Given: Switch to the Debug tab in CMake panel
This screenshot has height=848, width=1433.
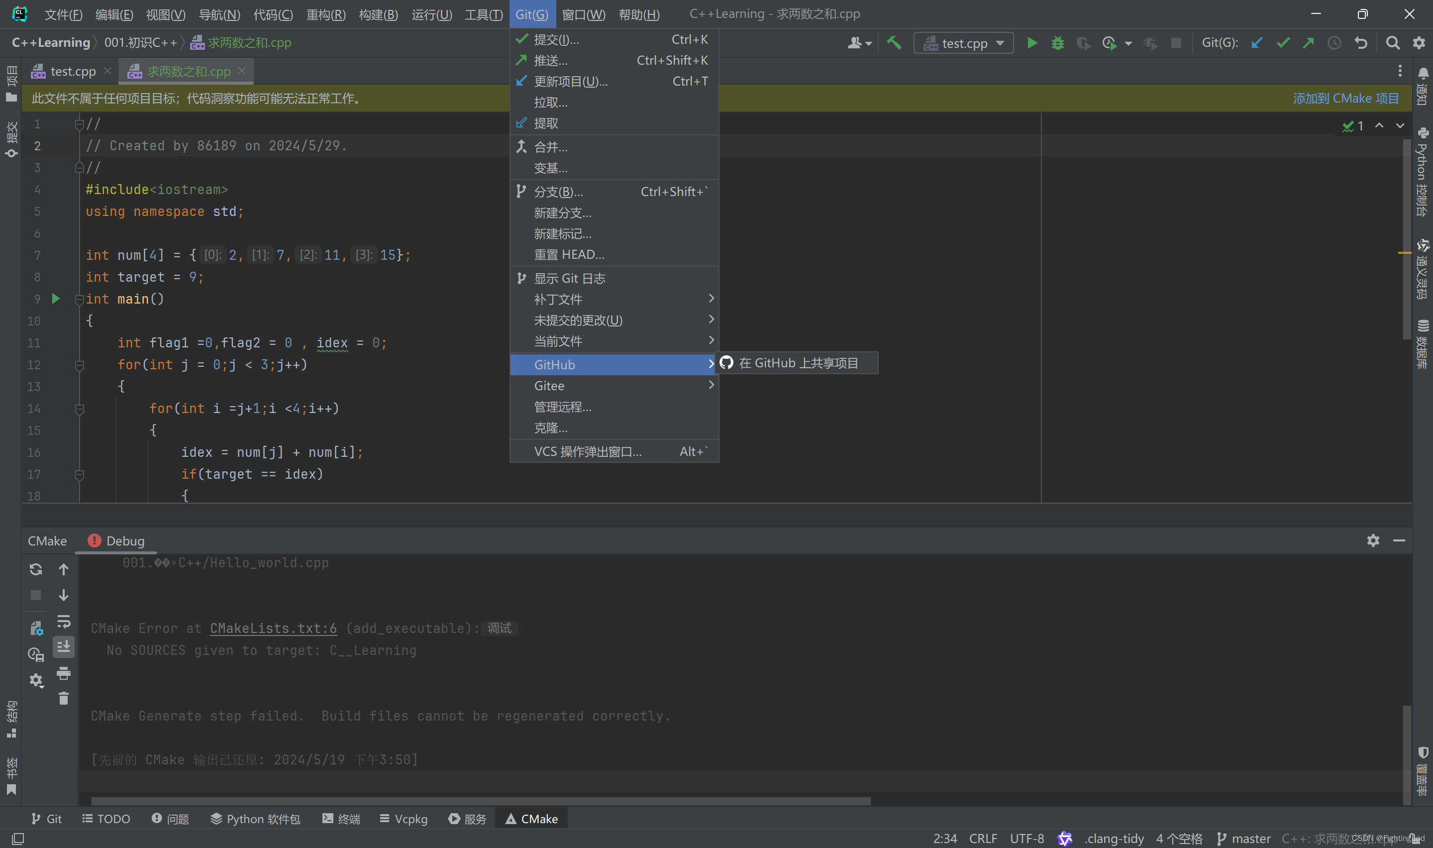Looking at the screenshot, I should coord(116,540).
